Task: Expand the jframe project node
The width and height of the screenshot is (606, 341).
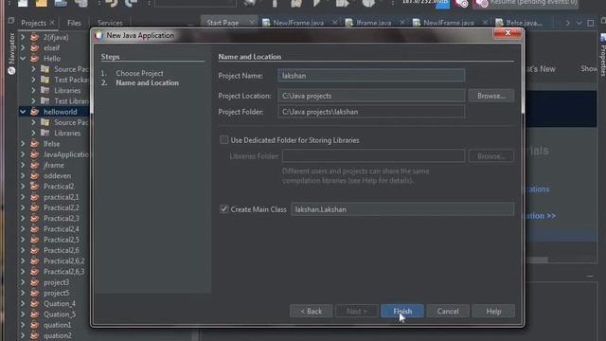Action: tap(23, 165)
